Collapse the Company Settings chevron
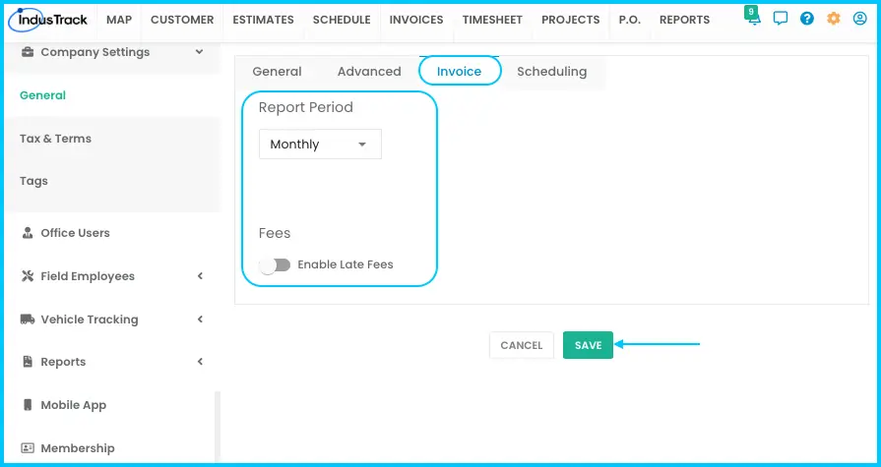This screenshot has height=467, width=881. [x=199, y=52]
